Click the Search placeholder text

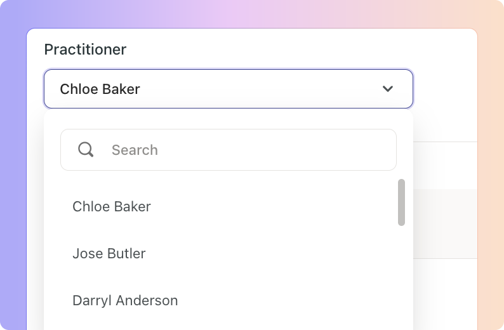pos(135,150)
